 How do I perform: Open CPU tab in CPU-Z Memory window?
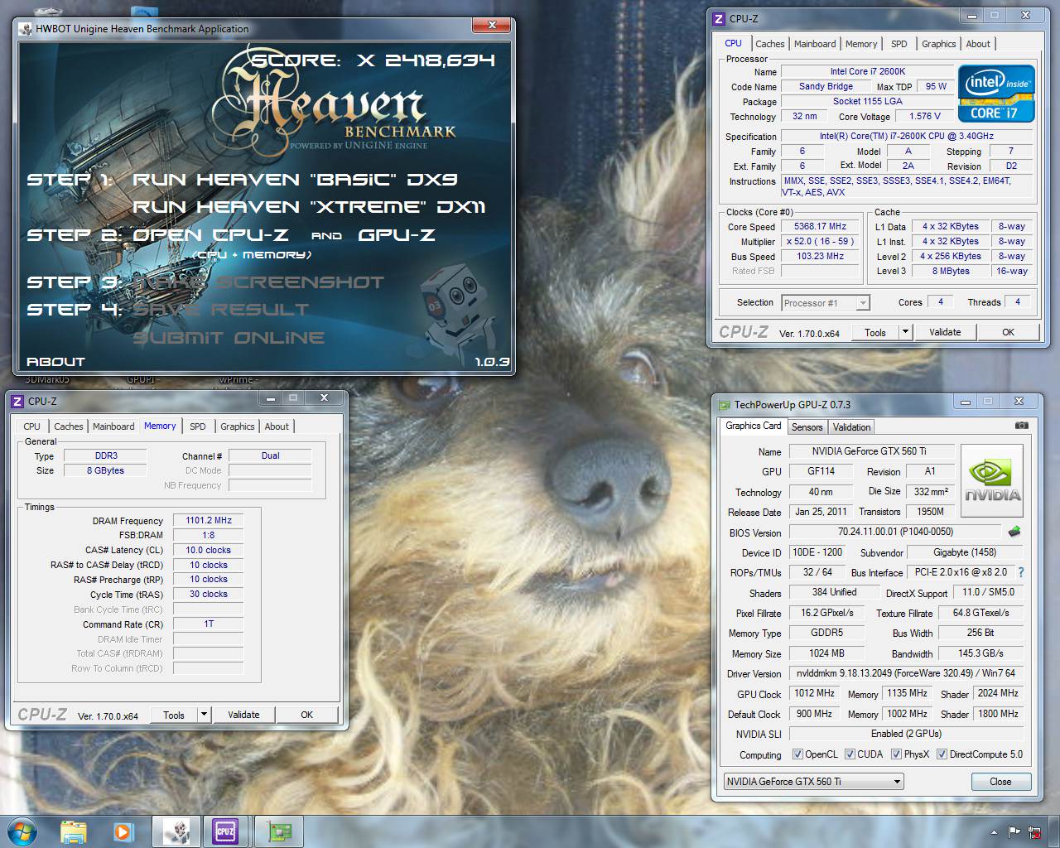pos(31,426)
